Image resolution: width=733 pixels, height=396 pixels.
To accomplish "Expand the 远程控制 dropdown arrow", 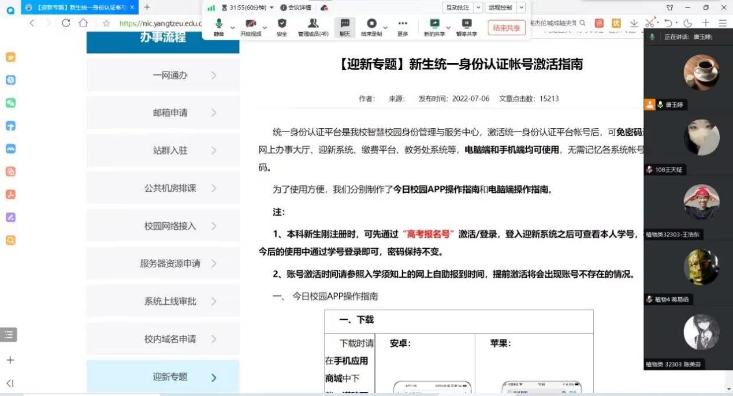I will point(522,8).
